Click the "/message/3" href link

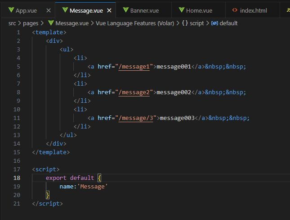136,118
